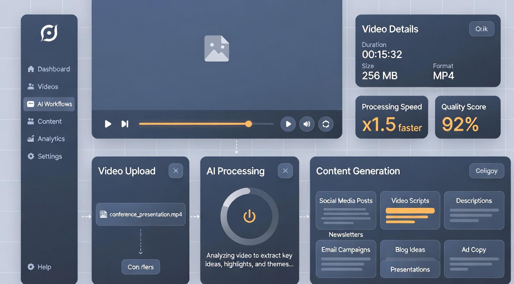514x284 pixels.
Task: Close the AI Processing panel
Action: (x=285, y=171)
